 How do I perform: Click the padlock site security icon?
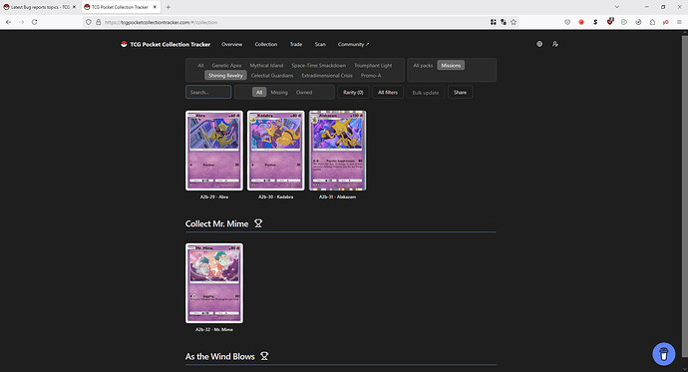(x=99, y=22)
